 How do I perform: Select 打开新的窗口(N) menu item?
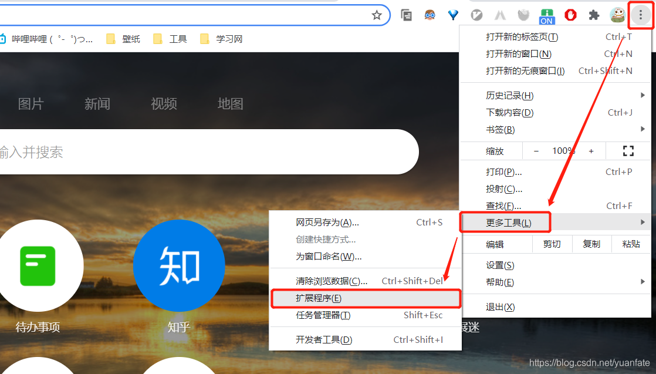pos(556,54)
